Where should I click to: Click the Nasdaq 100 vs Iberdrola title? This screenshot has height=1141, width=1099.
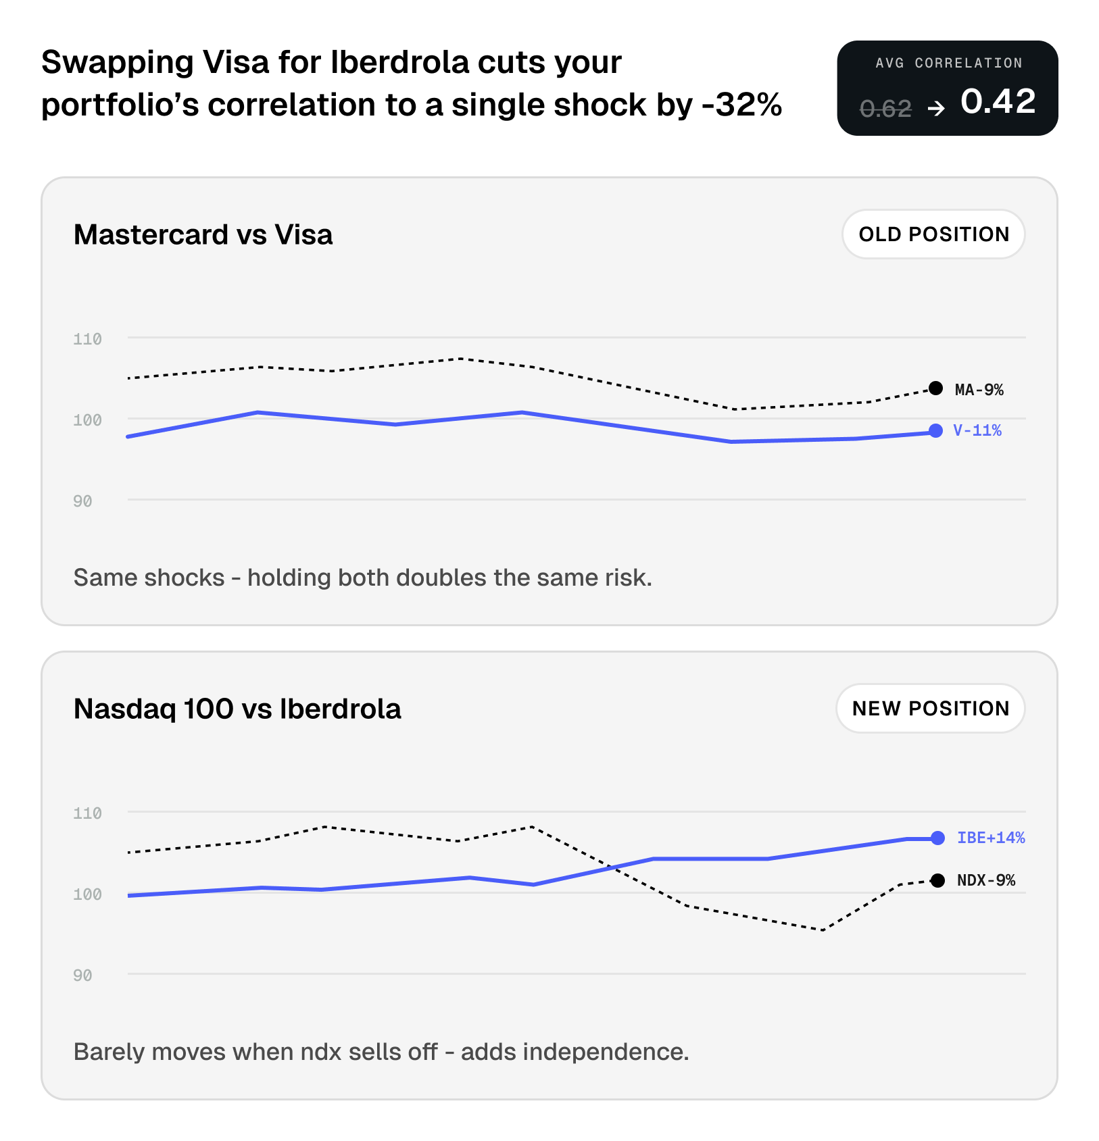pyautogui.click(x=237, y=709)
